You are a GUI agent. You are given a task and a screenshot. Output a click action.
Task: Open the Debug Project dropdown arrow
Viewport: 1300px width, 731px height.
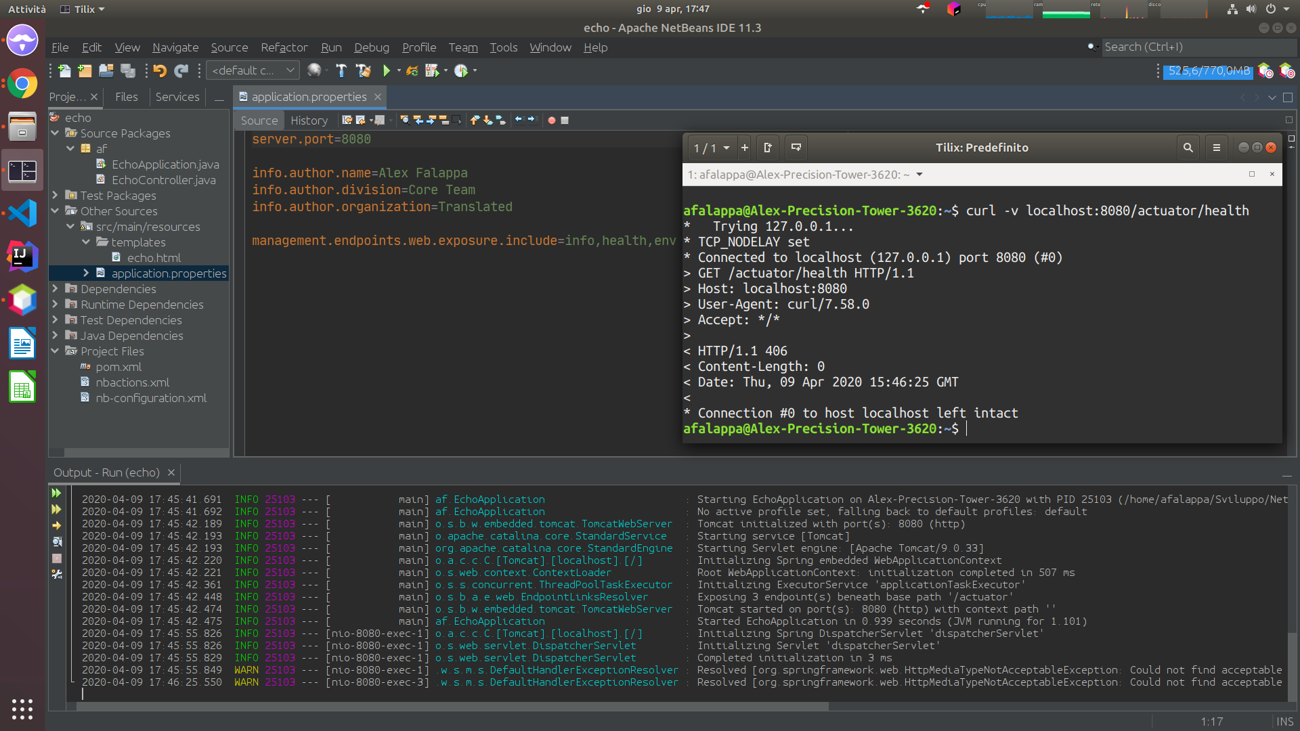point(446,70)
